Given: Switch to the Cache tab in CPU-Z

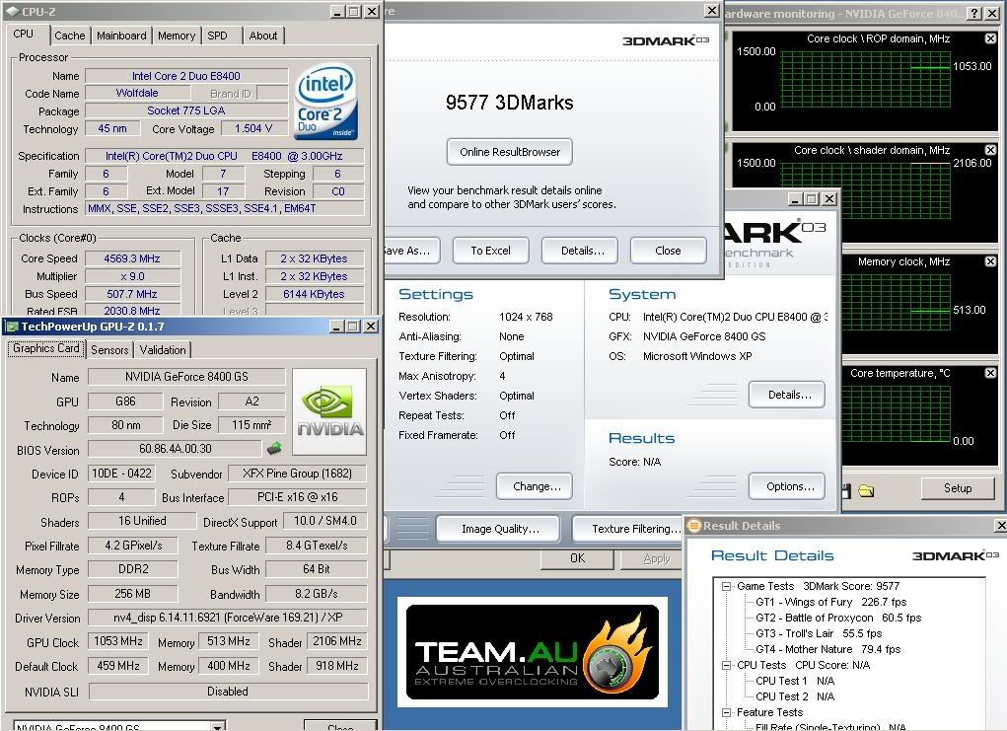Looking at the screenshot, I should (x=69, y=36).
